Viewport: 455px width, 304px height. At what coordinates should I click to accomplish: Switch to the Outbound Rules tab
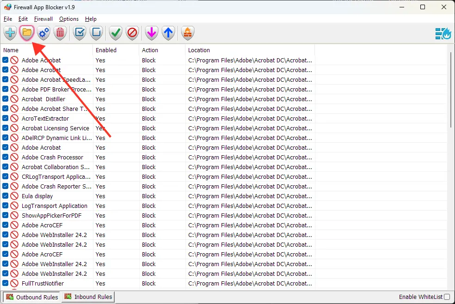32,297
